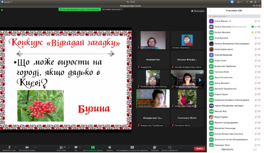
Task: Start Демонстрация экрана screen sharing
Action: pyautogui.click(x=93, y=148)
